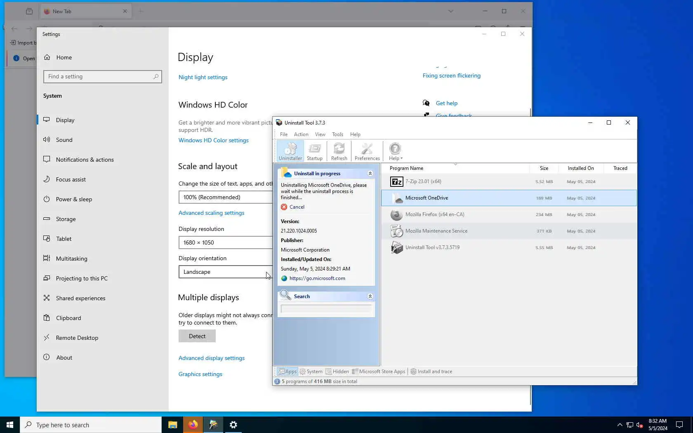
Task: Click the Clipboard icon in Settings sidebar
Action: (47, 318)
